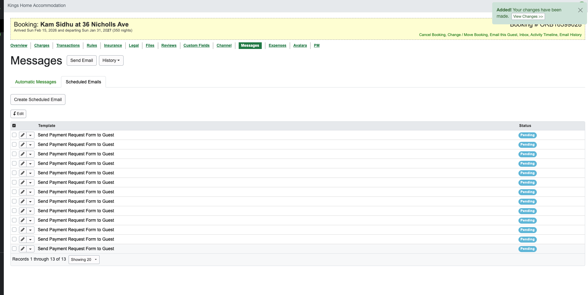588x295 pixels.
Task: Expand the second row's action dropdown caret
Action: [x=30, y=145]
